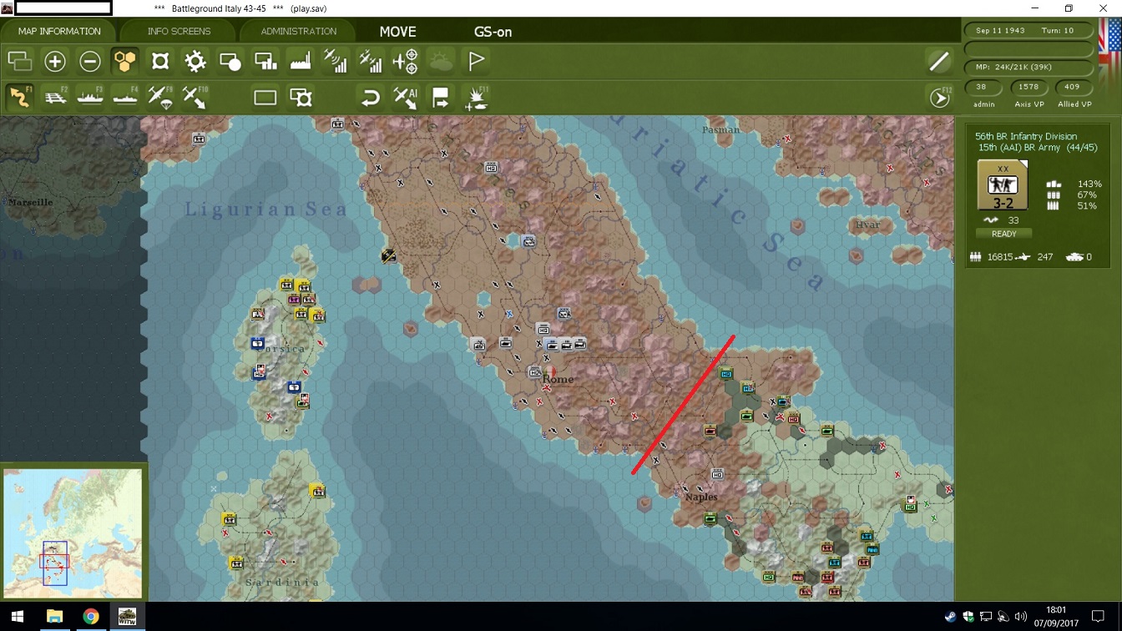Image resolution: width=1122 pixels, height=631 pixels.
Task: Click the WitW game taskbar icon
Action: coord(127,617)
